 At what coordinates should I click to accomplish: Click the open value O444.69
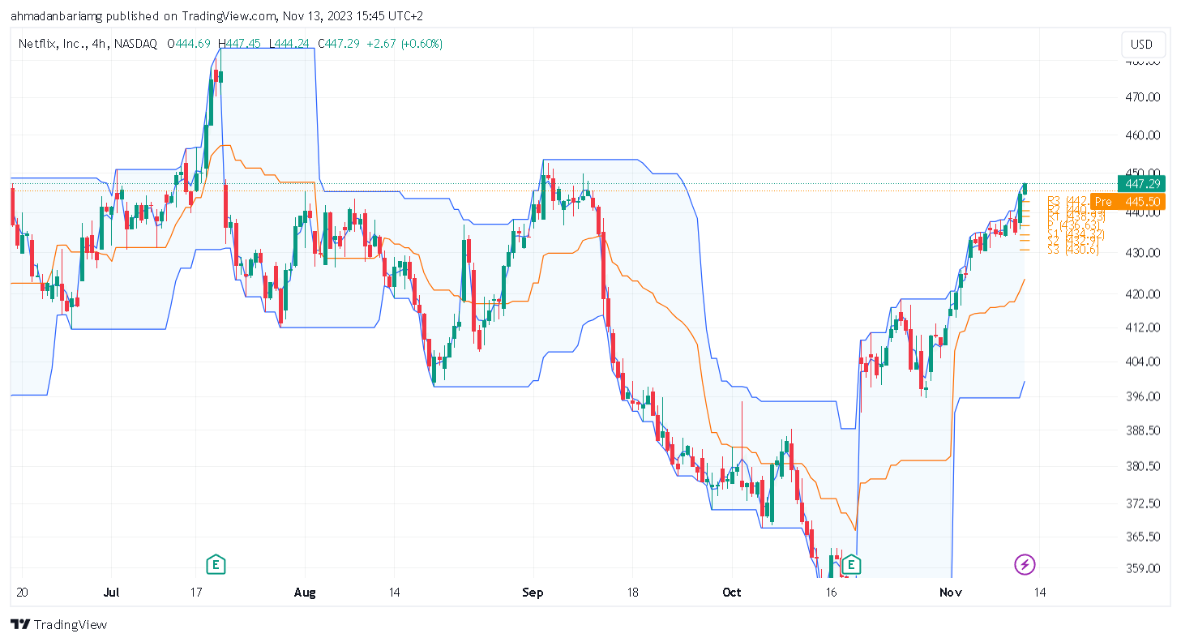189,44
